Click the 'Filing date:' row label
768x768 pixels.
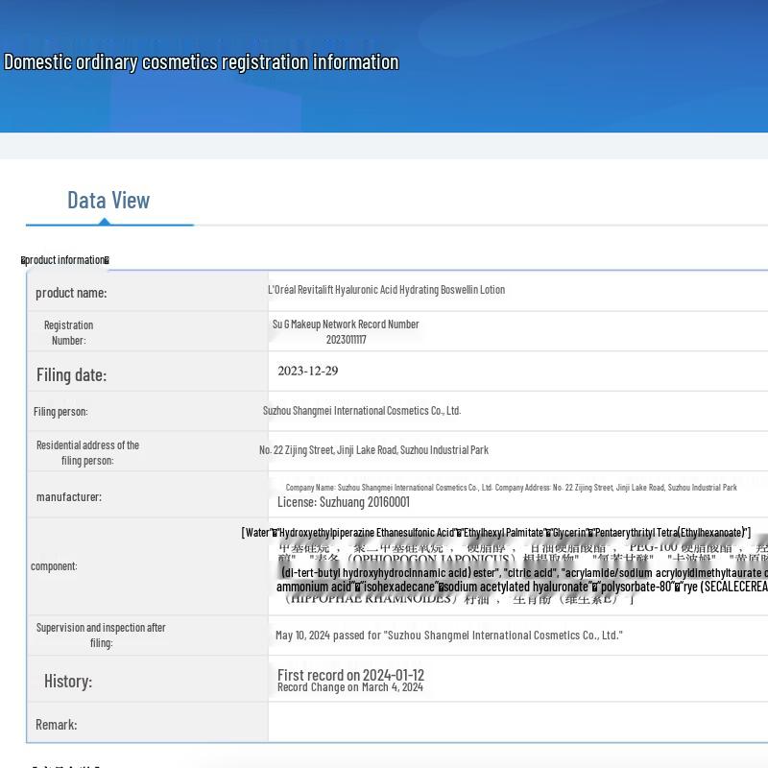[x=71, y=375]
